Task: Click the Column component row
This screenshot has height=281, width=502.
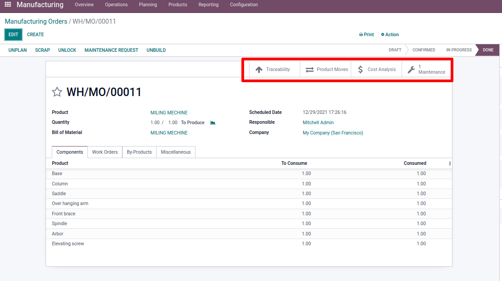Action: [x=249, y=184]
